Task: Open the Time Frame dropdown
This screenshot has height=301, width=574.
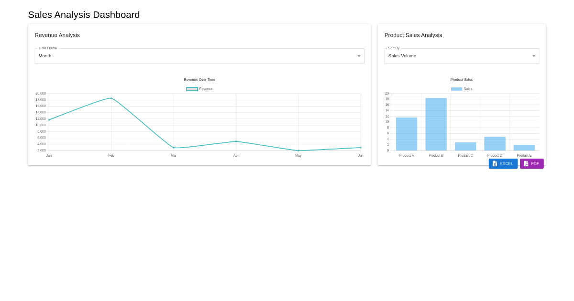Action: (199, 56)
